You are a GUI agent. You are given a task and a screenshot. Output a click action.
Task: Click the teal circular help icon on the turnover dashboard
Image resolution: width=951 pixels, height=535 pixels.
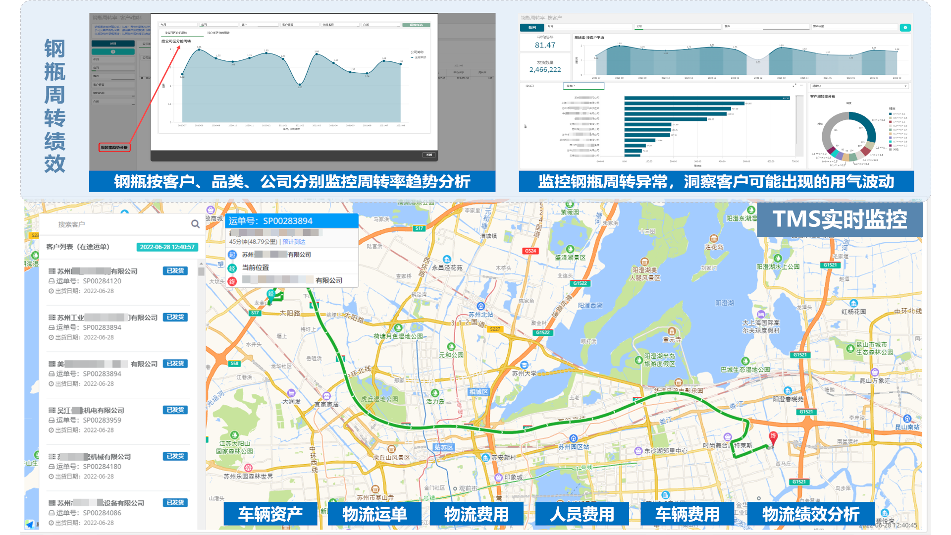point(906,27)
